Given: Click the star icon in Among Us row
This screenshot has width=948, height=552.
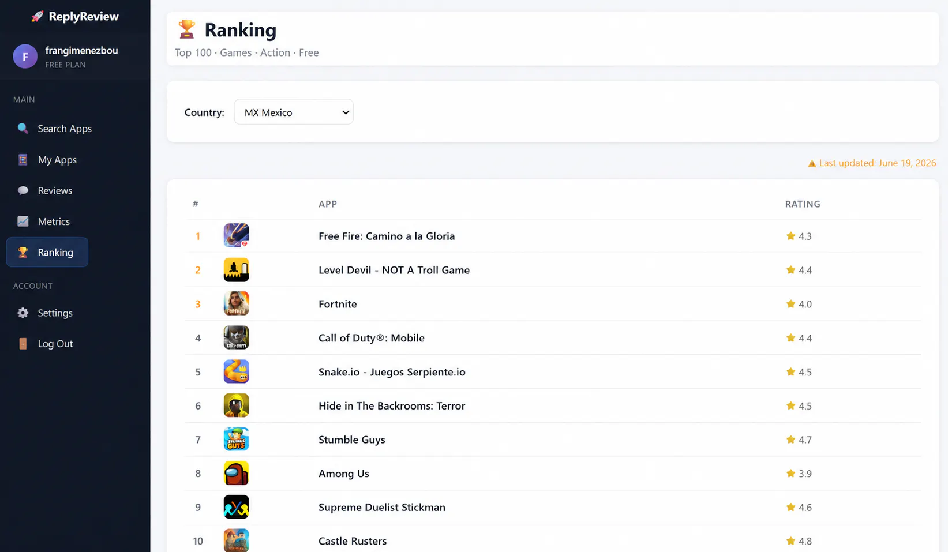Looking at the screenshot, I should coord(790,474).
